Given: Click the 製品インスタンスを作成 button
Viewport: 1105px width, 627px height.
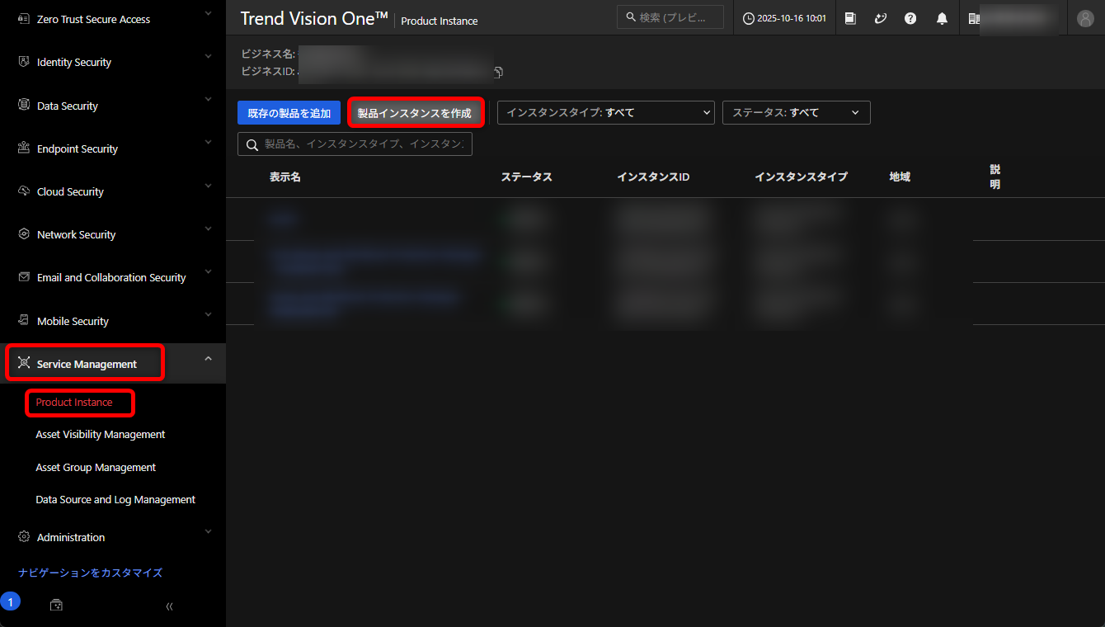Looking at the screenshot, I should click(415, 113).
